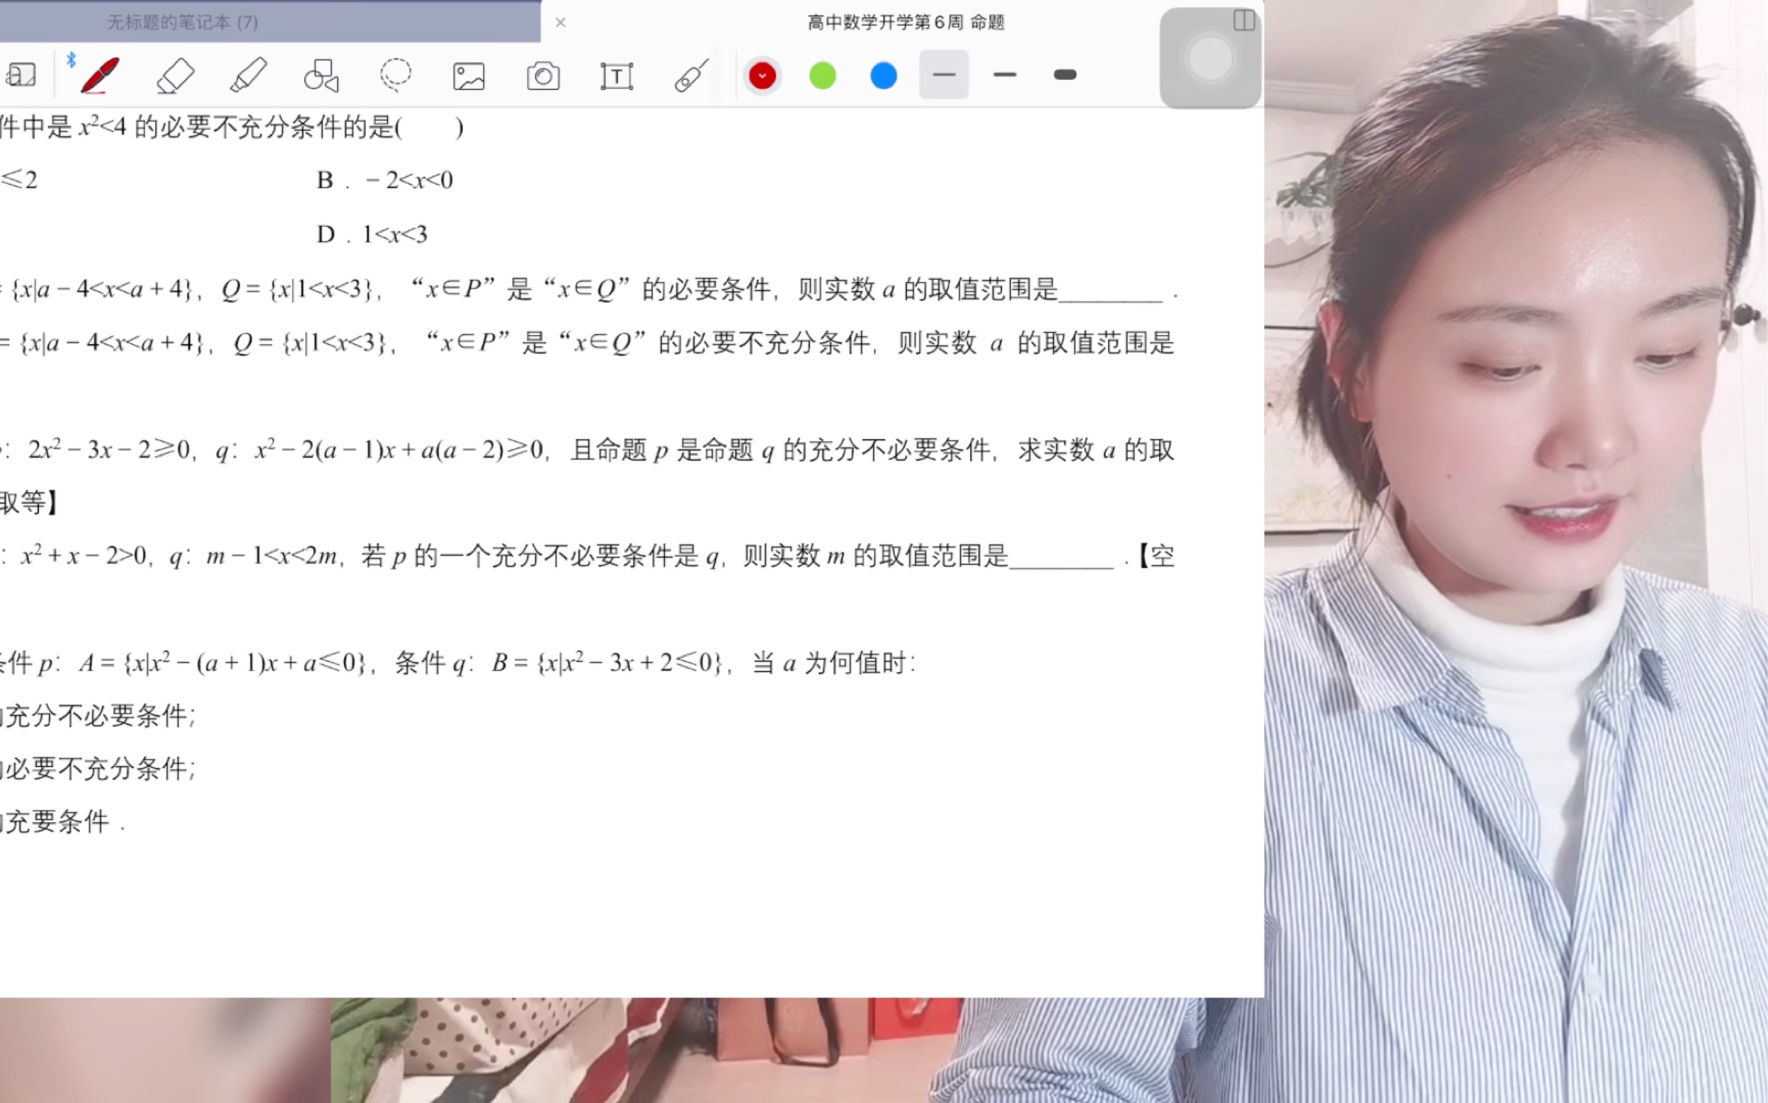The image size is (1768, 1103).
Task: Select the pen tool
Action: tap(98, 75)
